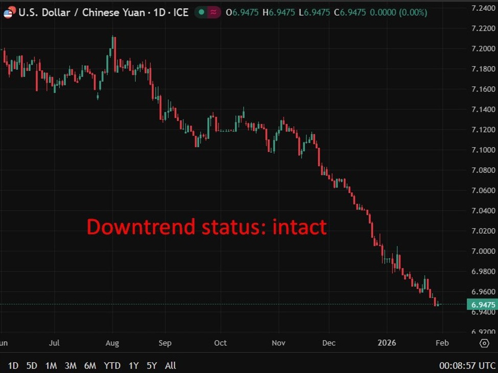Switch to the 1M range
Screen dimensions: 498x373
(51, 365)
